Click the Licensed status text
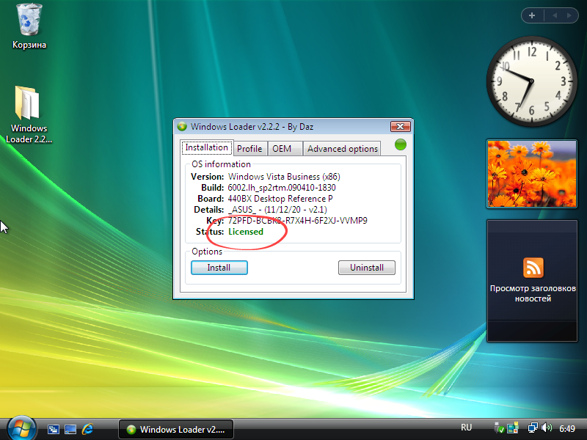Screen dimensions: 587x440 (x=246, y=232)
